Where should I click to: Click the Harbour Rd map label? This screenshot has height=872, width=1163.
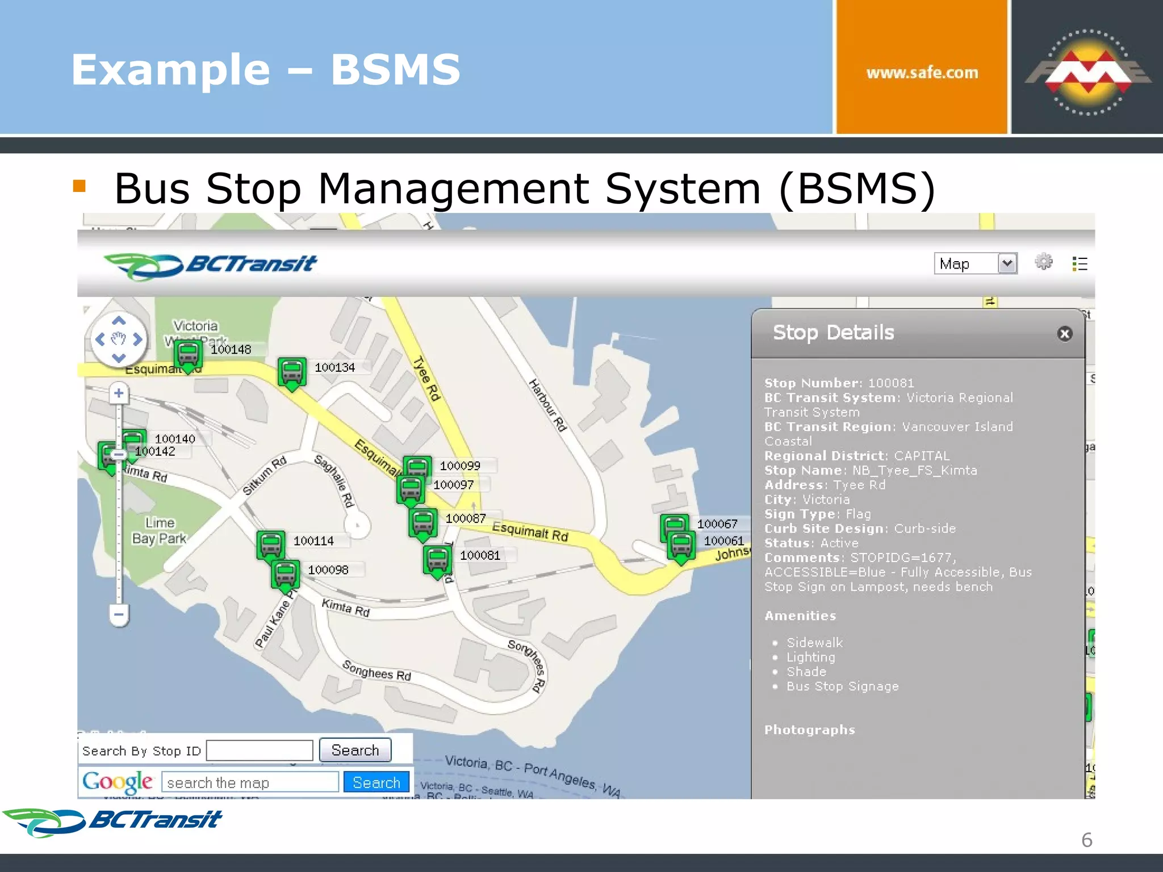point(548,405)
